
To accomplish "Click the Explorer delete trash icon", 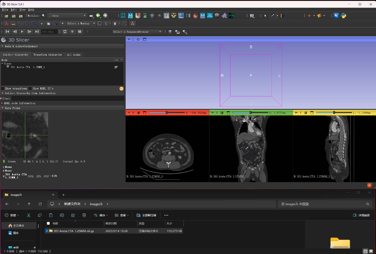I will pos(84,215).
